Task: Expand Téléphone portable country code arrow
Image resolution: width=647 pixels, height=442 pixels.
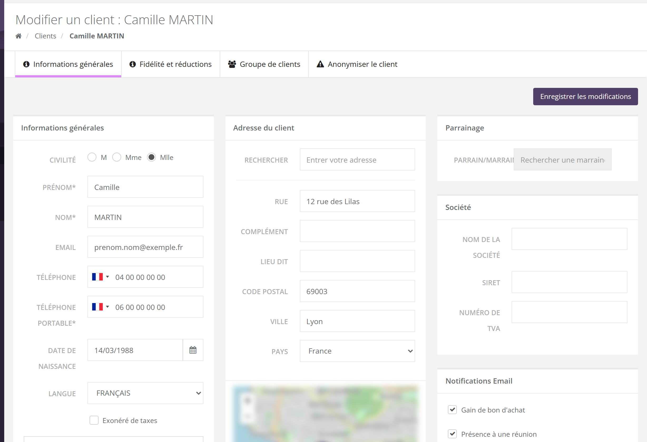Action: [107, 307]
